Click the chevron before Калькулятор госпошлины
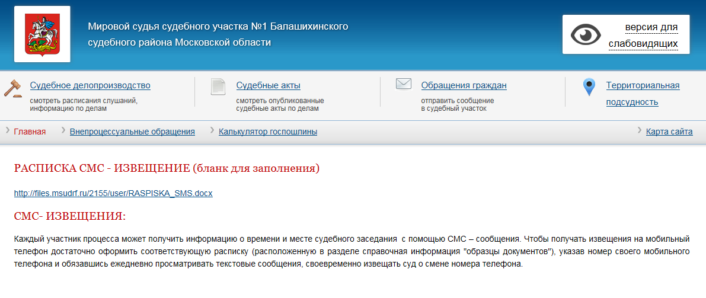Image resolution: width=706 pixels, height=298 pixels. [212, 130]
